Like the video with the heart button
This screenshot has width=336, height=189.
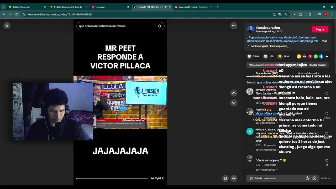(x=249, y=56)
